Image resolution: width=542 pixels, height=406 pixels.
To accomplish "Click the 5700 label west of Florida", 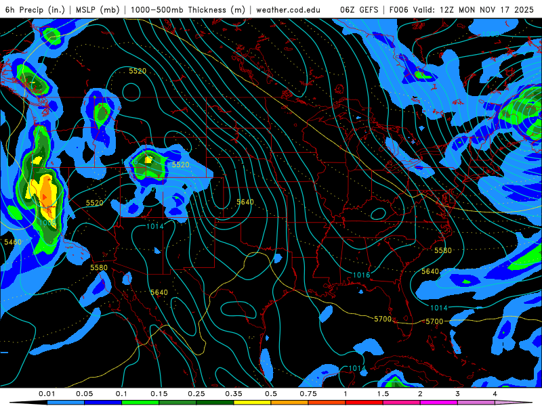I will [x=383, y=319].
